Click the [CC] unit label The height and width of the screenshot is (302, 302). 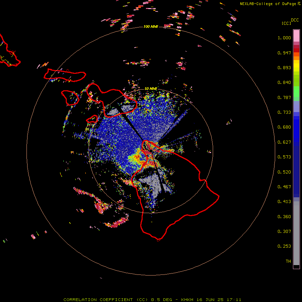(x=286, y=23)
